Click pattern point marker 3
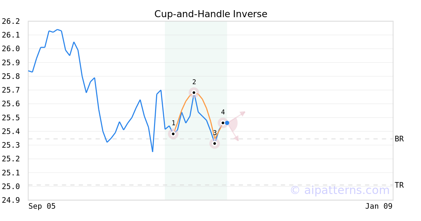 pyautogui.click(x=215, y=143)
